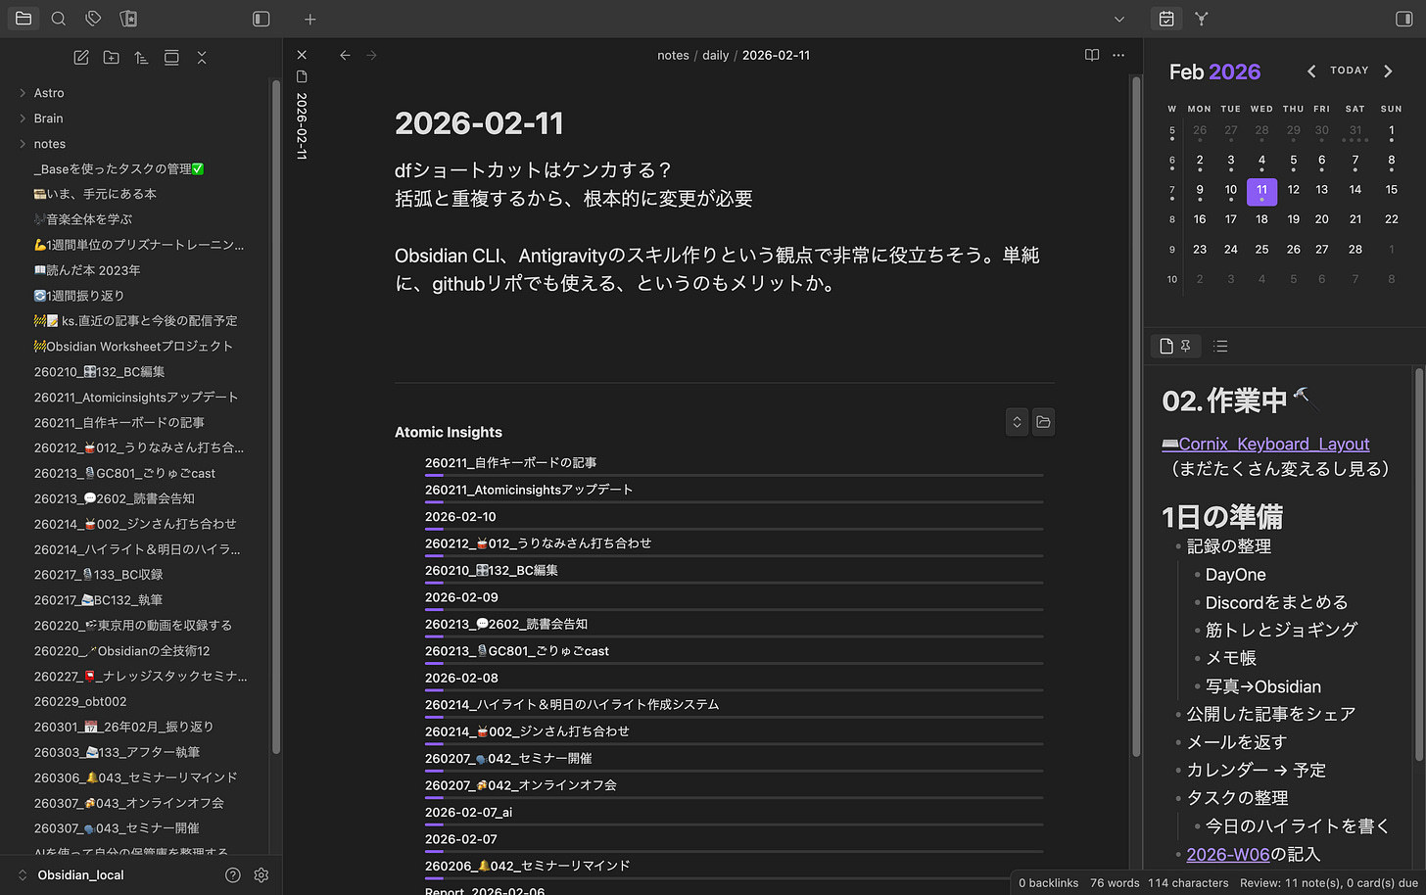
Task: Open the tab list dropdown
Action: click(1118, 19)
